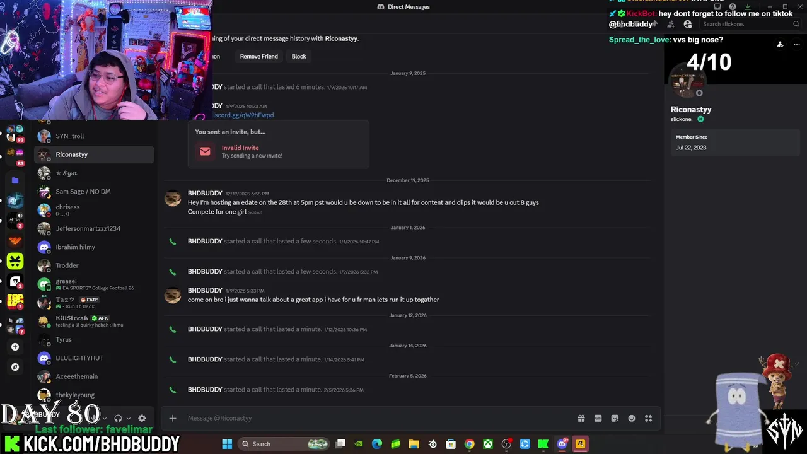Click the Windows taskbar Search box

tap(285, 444)
